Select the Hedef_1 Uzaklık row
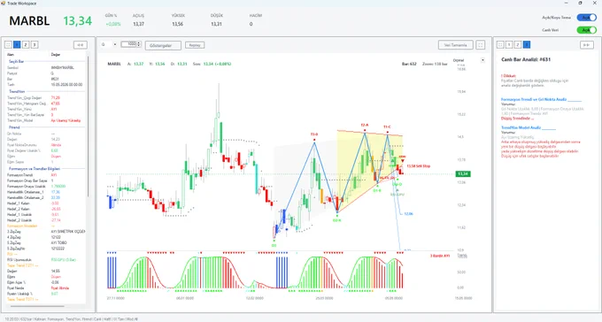Image resolution: width=602 pixels, height=322 pixels. [45, 215]
